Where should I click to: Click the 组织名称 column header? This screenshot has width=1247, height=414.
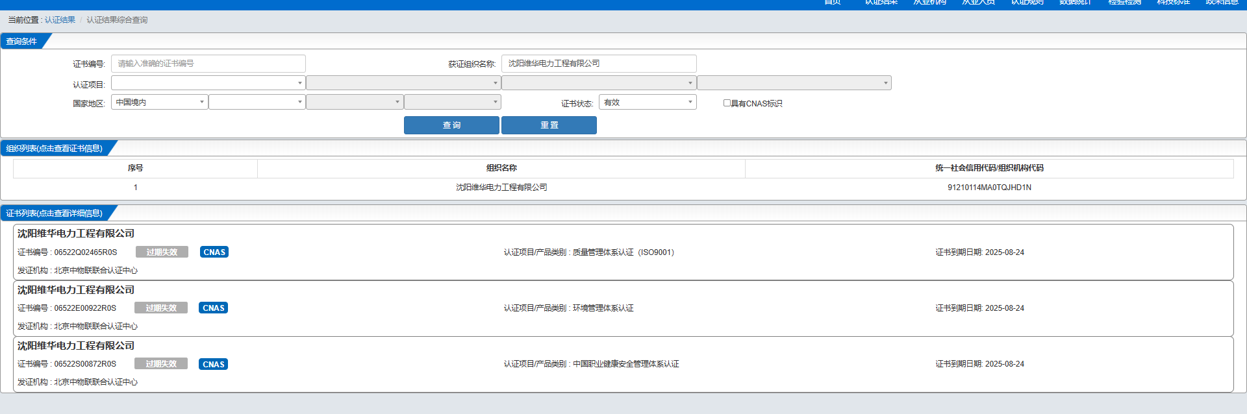(x=501, y=168)
